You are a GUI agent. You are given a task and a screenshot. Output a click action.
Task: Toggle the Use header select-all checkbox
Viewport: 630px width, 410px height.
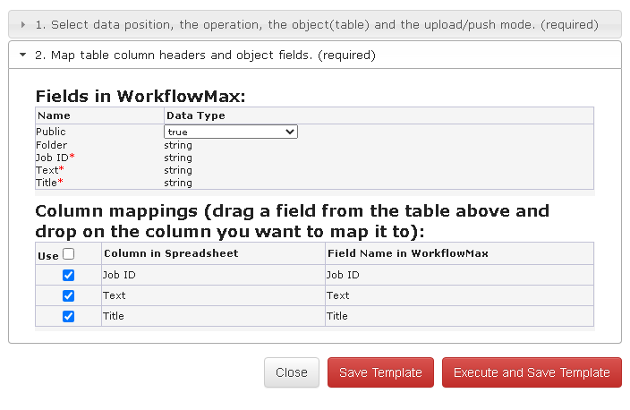pos(69,254)
